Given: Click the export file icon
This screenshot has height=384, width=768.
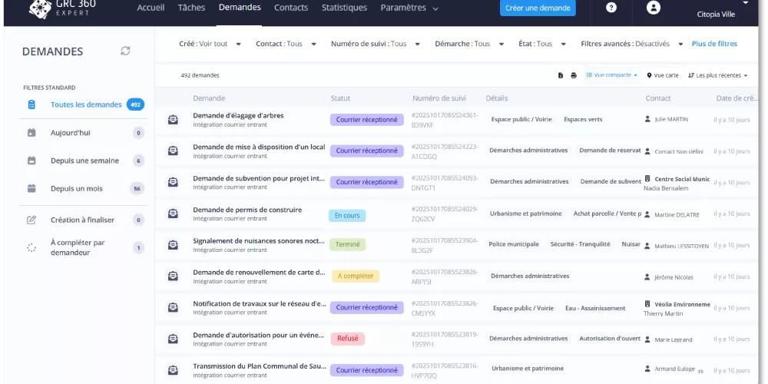Looking at the screenshot, I should click(x=561, y=75).
